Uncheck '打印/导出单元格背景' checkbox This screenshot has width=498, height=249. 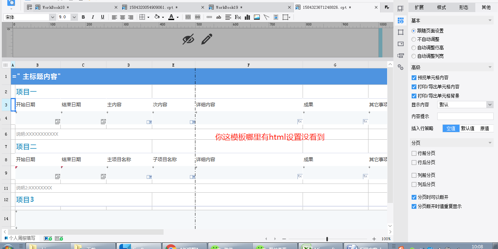tap(414, 96)
